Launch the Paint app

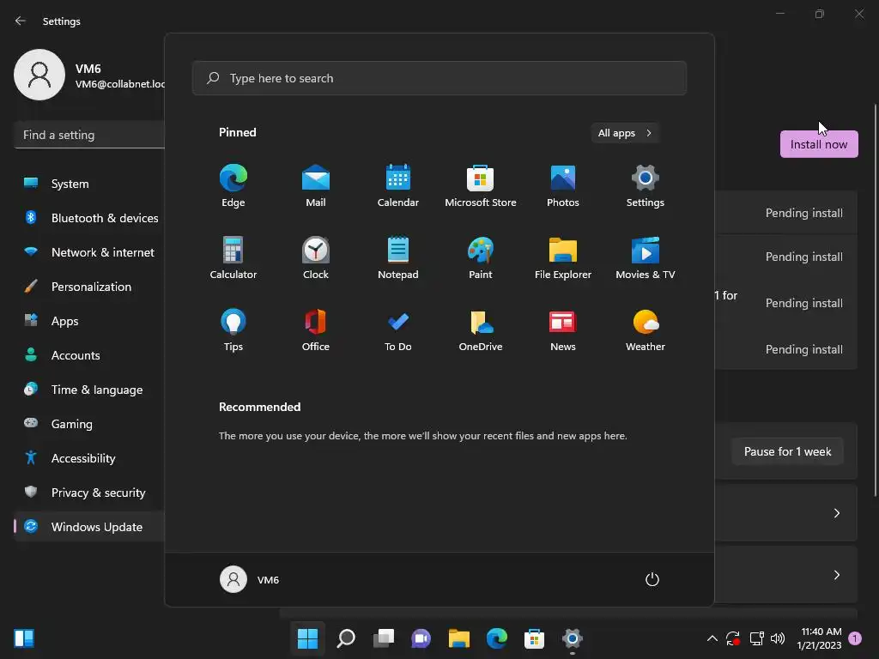(481, 257)
